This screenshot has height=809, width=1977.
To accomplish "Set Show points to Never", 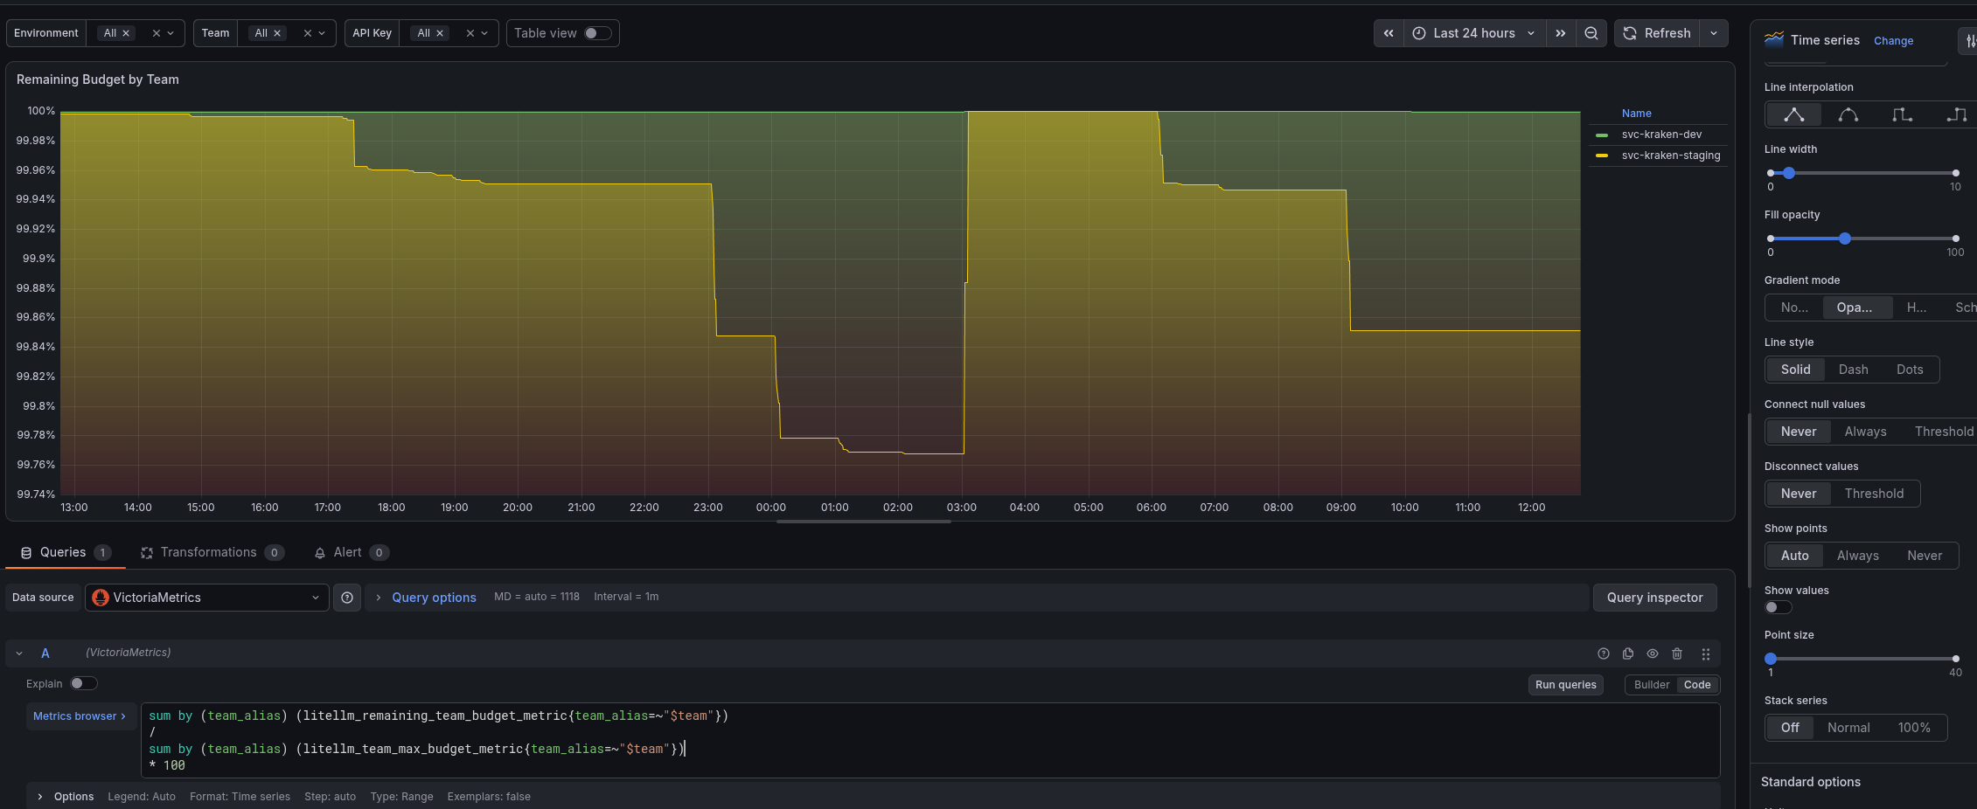I will (x=1925, y=556).
